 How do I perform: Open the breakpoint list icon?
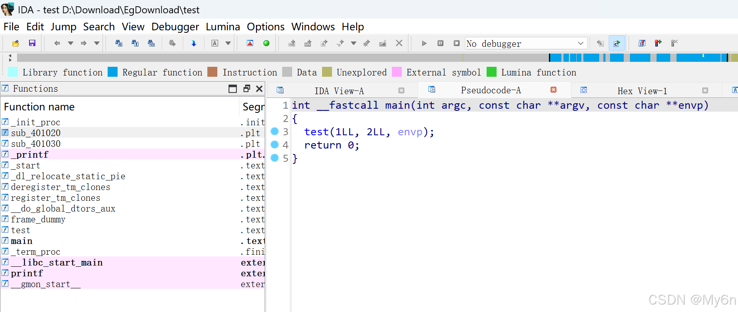point(642,43)
